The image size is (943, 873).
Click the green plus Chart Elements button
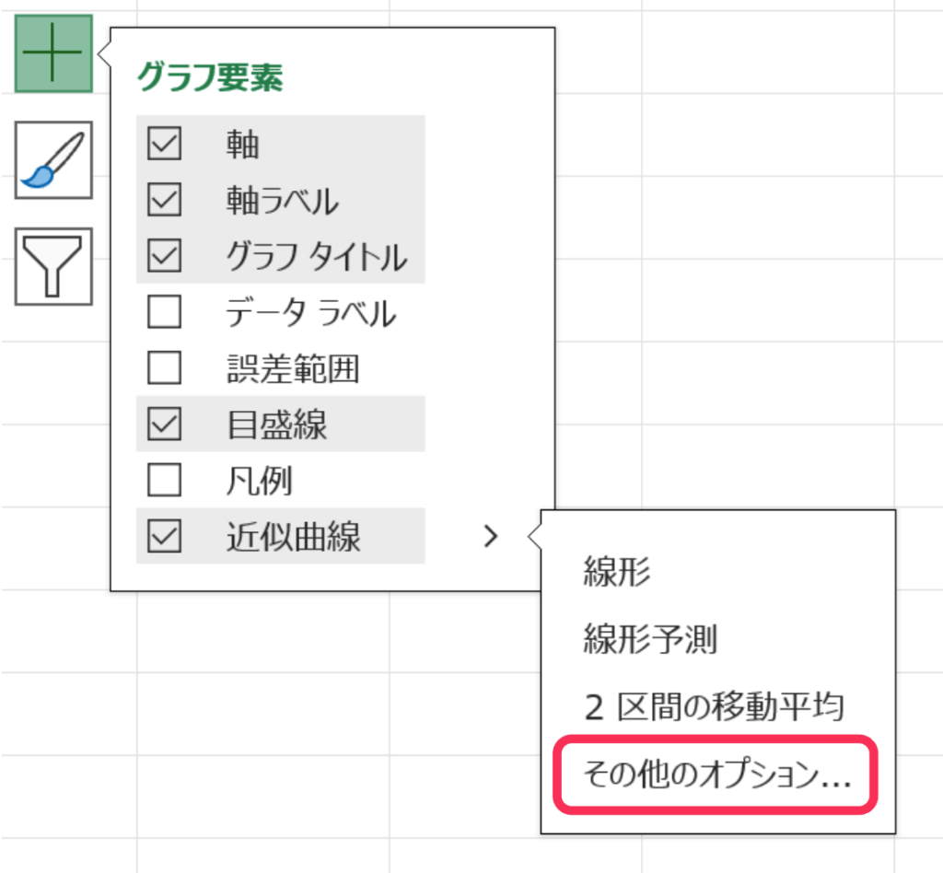(53, 53)
